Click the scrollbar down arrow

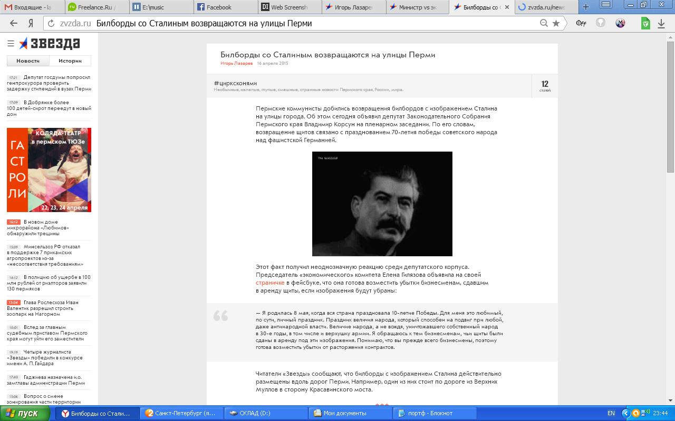[x=670, y=400]
